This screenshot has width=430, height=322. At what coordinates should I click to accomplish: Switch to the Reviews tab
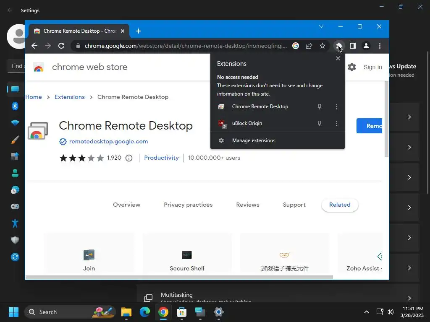click(248, 205)
